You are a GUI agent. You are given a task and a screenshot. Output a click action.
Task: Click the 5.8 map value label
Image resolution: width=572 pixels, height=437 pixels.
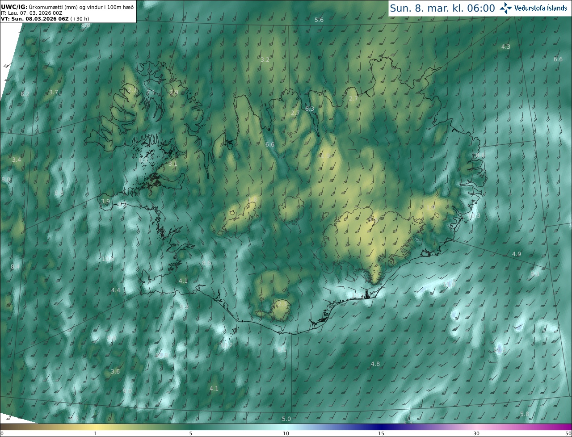click(x=525, y=414)
